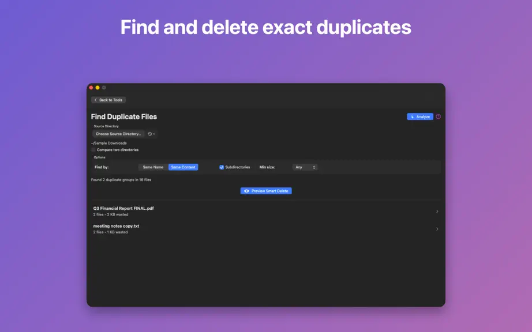The width and height of the screenshot is (532, 332).
Task: Close the window with red button
Action: click(x=91, y=88)
